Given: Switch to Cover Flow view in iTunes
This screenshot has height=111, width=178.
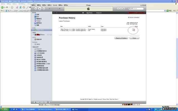Looking at the screenshot, I should click(123, 9).
